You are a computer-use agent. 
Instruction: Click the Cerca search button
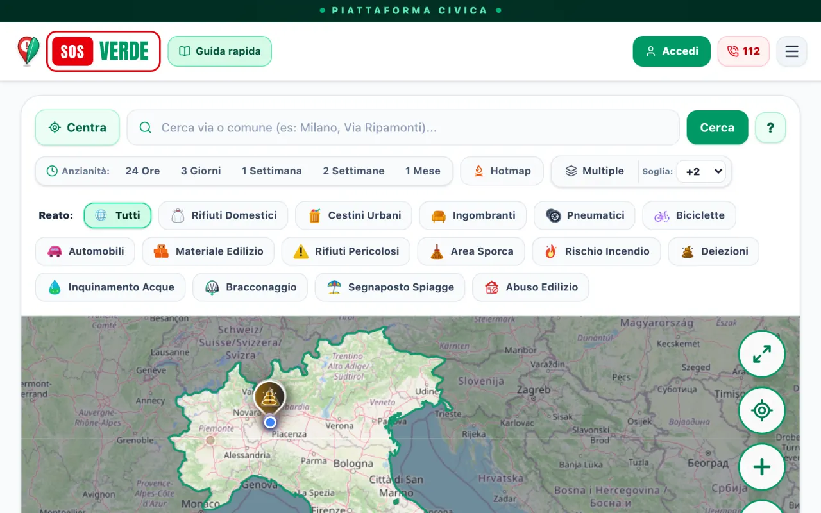click(717, 128)
